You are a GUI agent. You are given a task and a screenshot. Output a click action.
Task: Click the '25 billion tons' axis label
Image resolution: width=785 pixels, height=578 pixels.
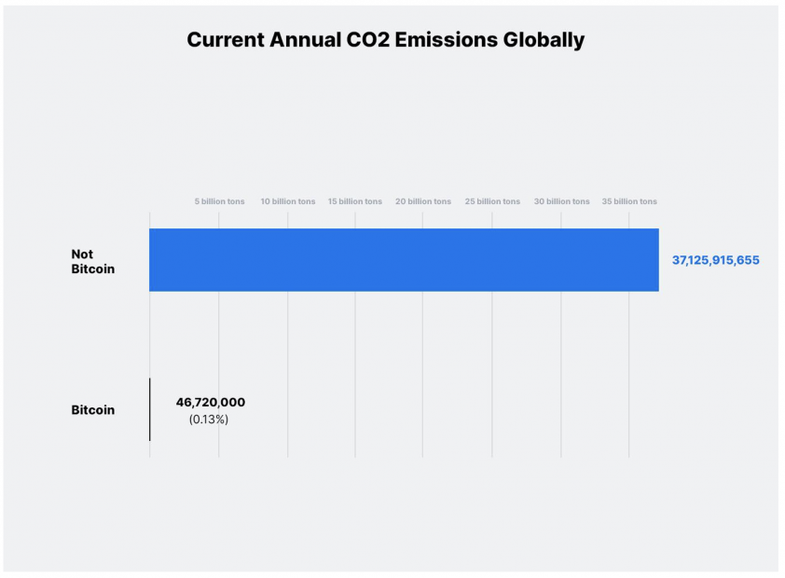point(492,201)
